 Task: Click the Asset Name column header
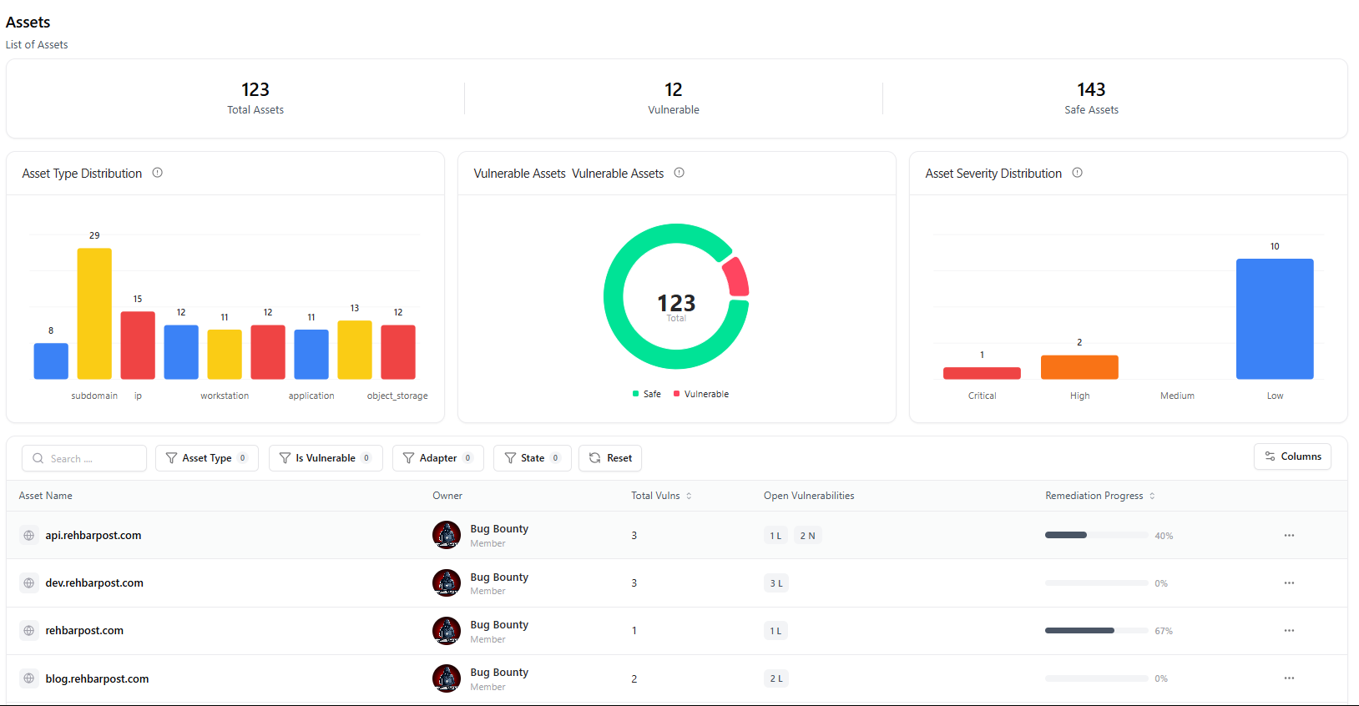[x=46, y=496]
